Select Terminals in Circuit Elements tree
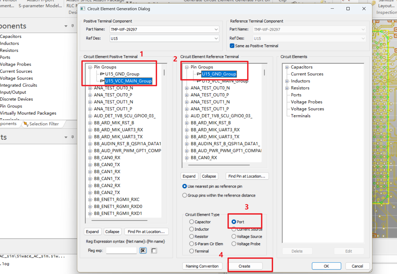397x274 pixels. pyautogui.click(x=301, y=116)
